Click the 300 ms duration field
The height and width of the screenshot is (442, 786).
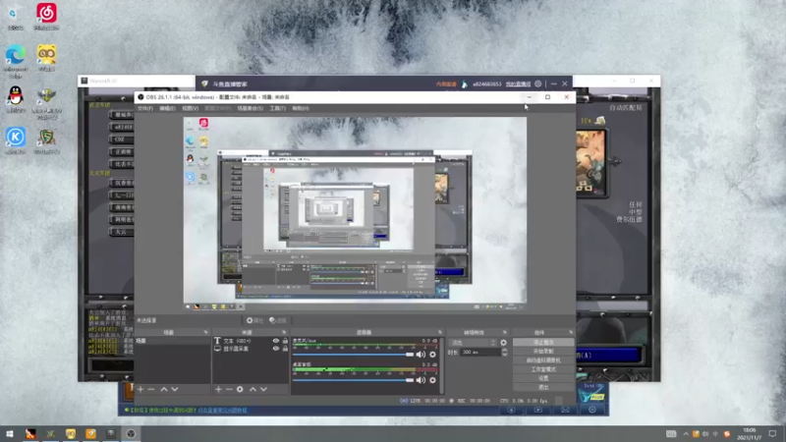pyautogui.click(x=480, y=353)
